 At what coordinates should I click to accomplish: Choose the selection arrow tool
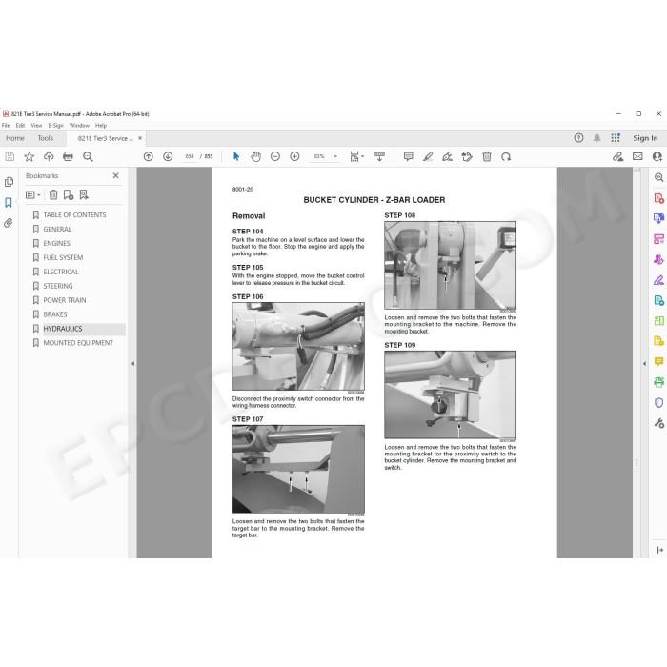[x=236, y=156]
